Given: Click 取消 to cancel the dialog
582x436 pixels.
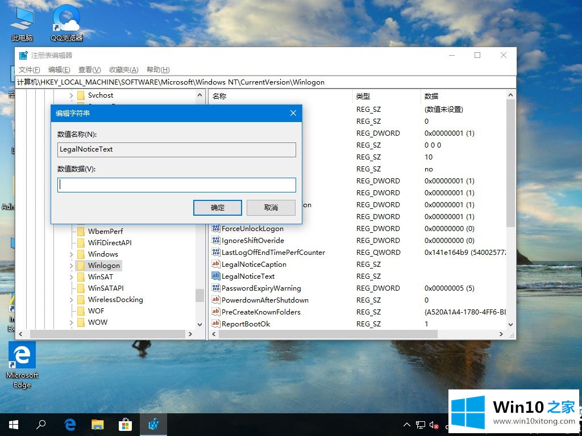Looking at the screenshot, I should (x=271, y=208).
